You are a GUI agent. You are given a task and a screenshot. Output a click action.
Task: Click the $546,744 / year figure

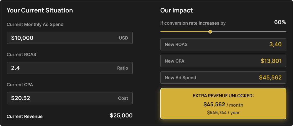[223, 112]
